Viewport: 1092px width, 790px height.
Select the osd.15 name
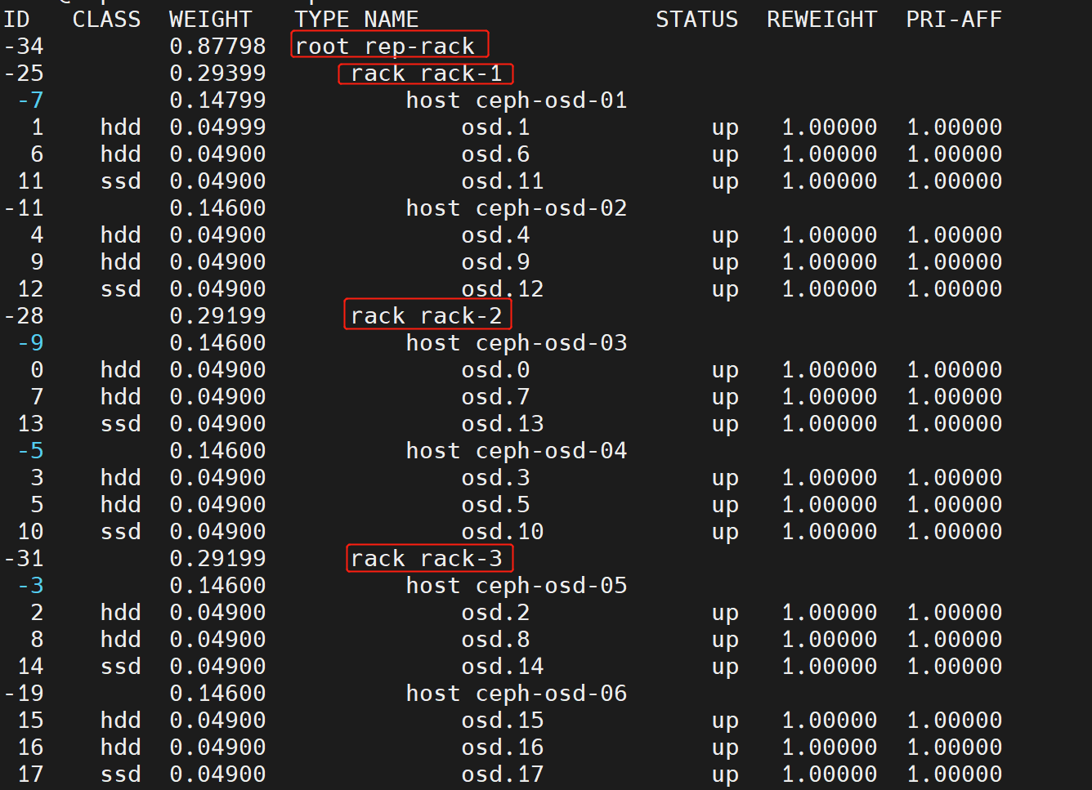[502, 721]
